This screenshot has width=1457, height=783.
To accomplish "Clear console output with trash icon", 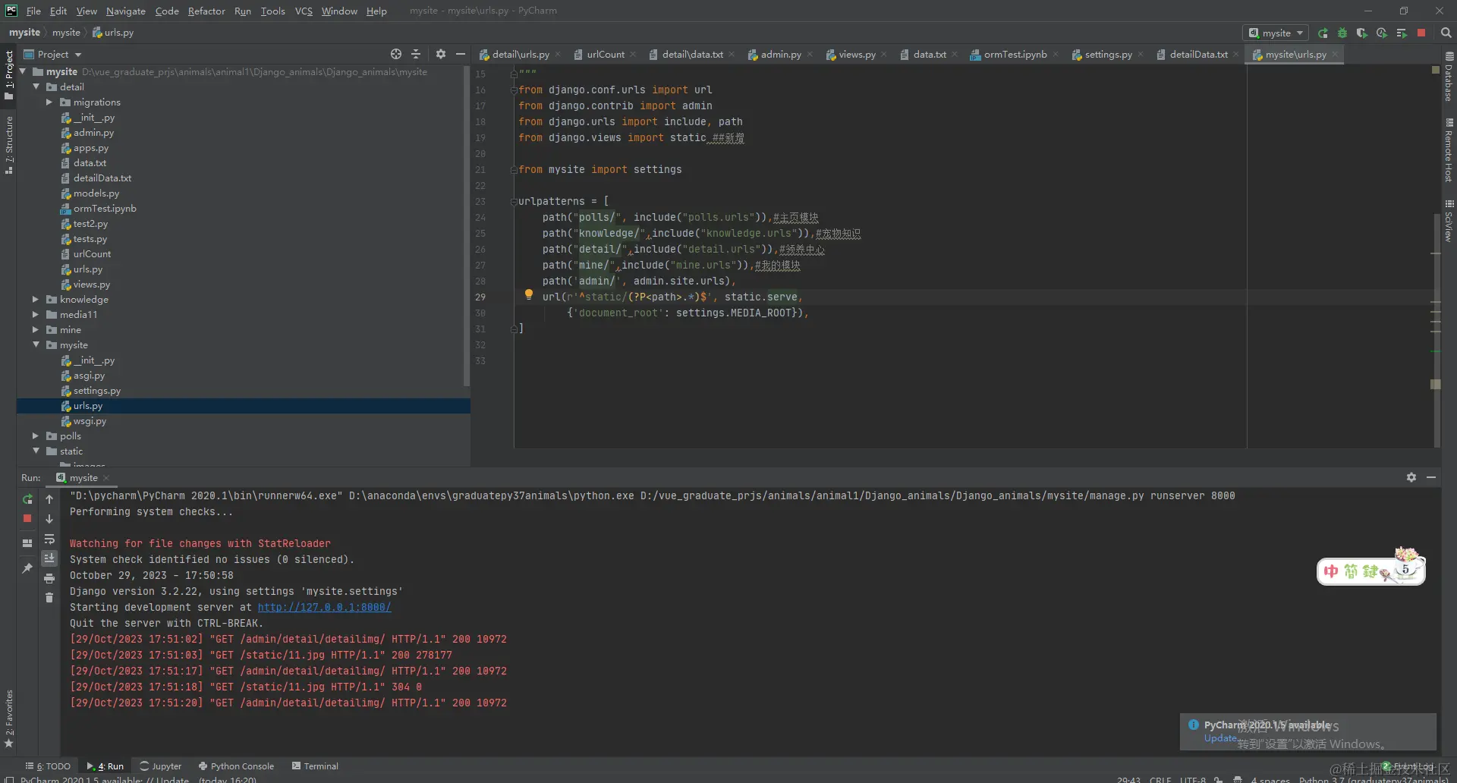I will coord(49,598).
